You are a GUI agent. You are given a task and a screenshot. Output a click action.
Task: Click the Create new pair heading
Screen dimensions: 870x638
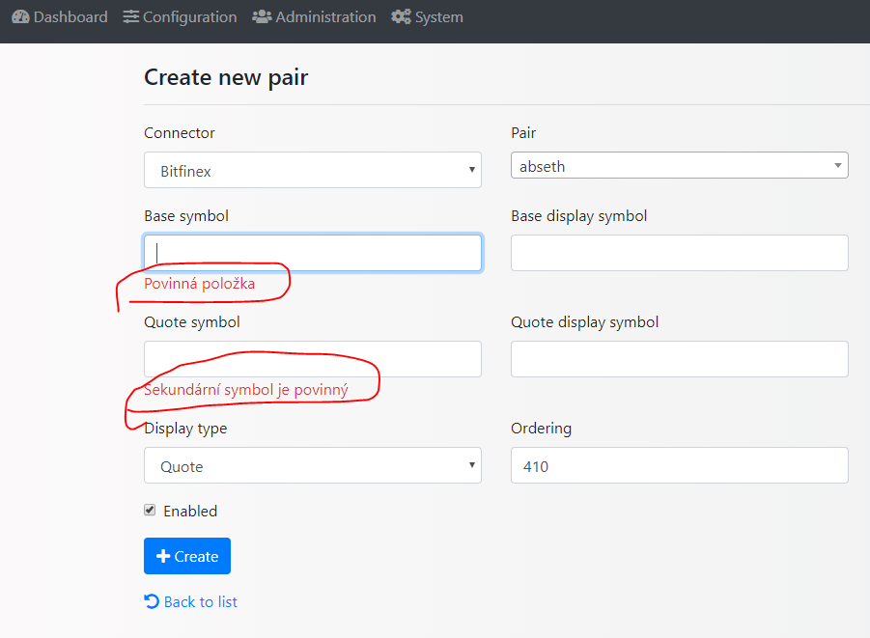[226, 77]
